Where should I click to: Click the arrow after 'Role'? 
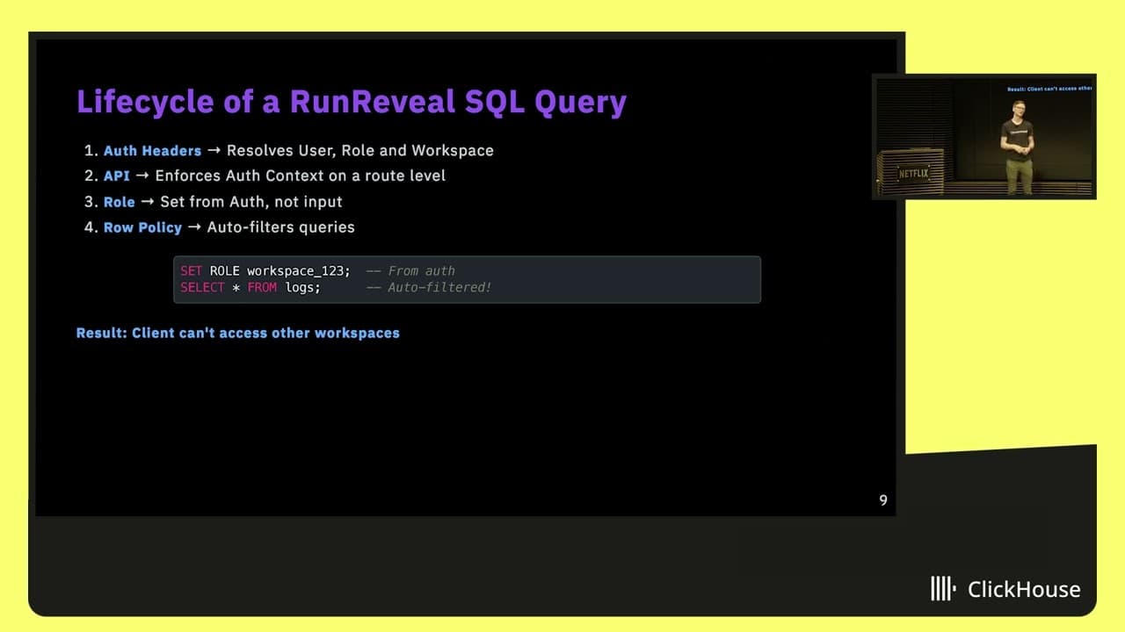point(148,202)
